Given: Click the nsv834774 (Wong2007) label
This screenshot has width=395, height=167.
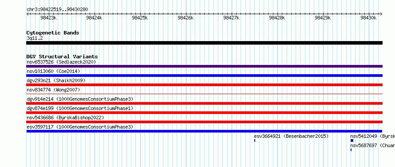Looking at the screenshot, I should [53, 90].
